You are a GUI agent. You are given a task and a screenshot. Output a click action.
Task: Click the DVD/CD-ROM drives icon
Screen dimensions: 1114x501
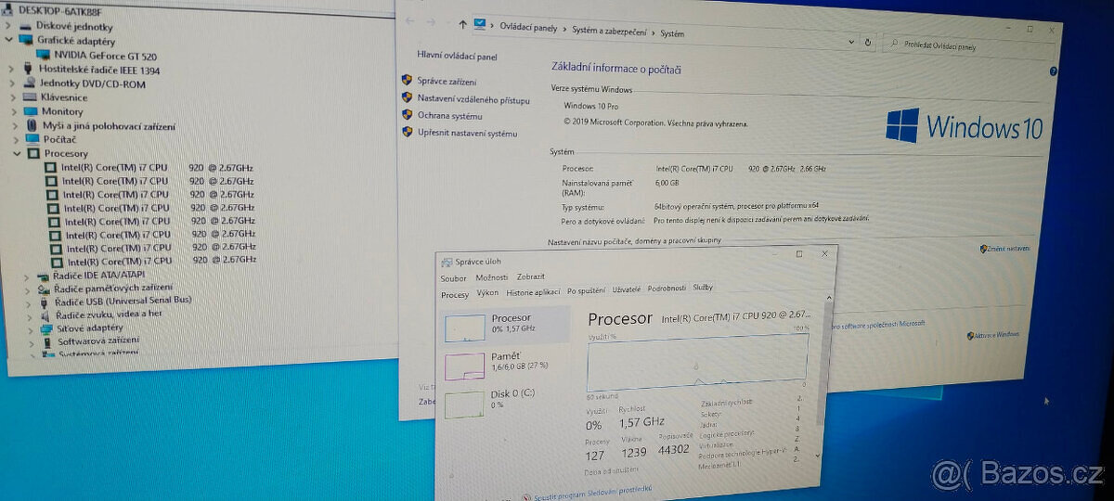pos(28,83)
